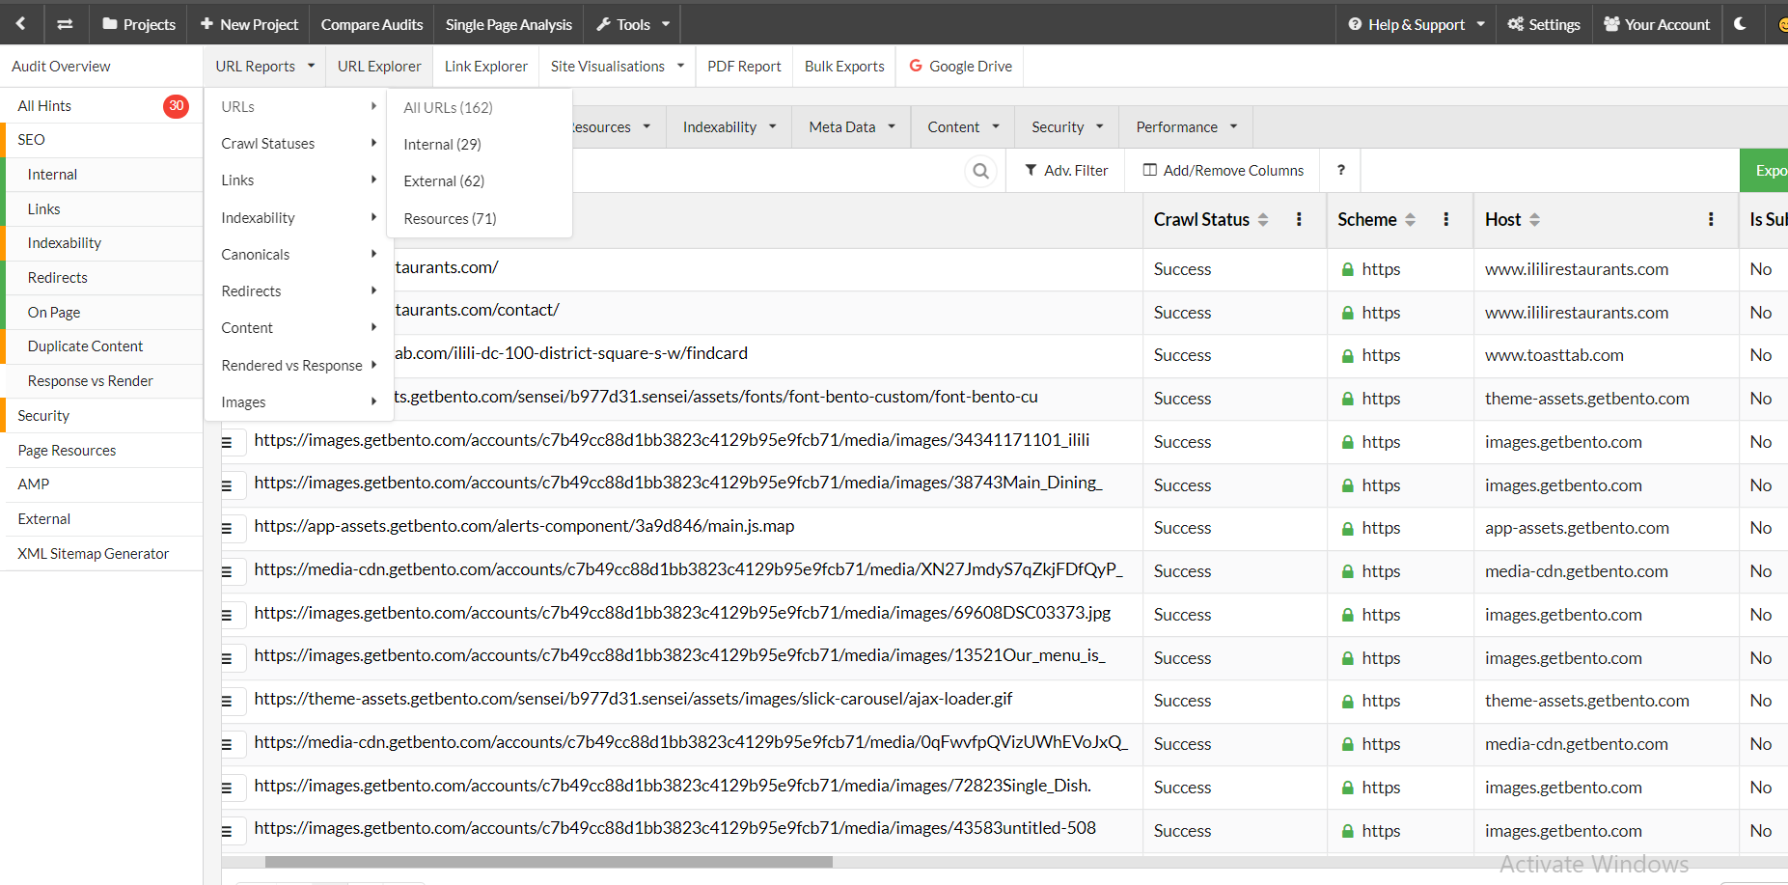1788x885 pixels.
Task: Open Help & Support menu
Action: point(1416,24)
